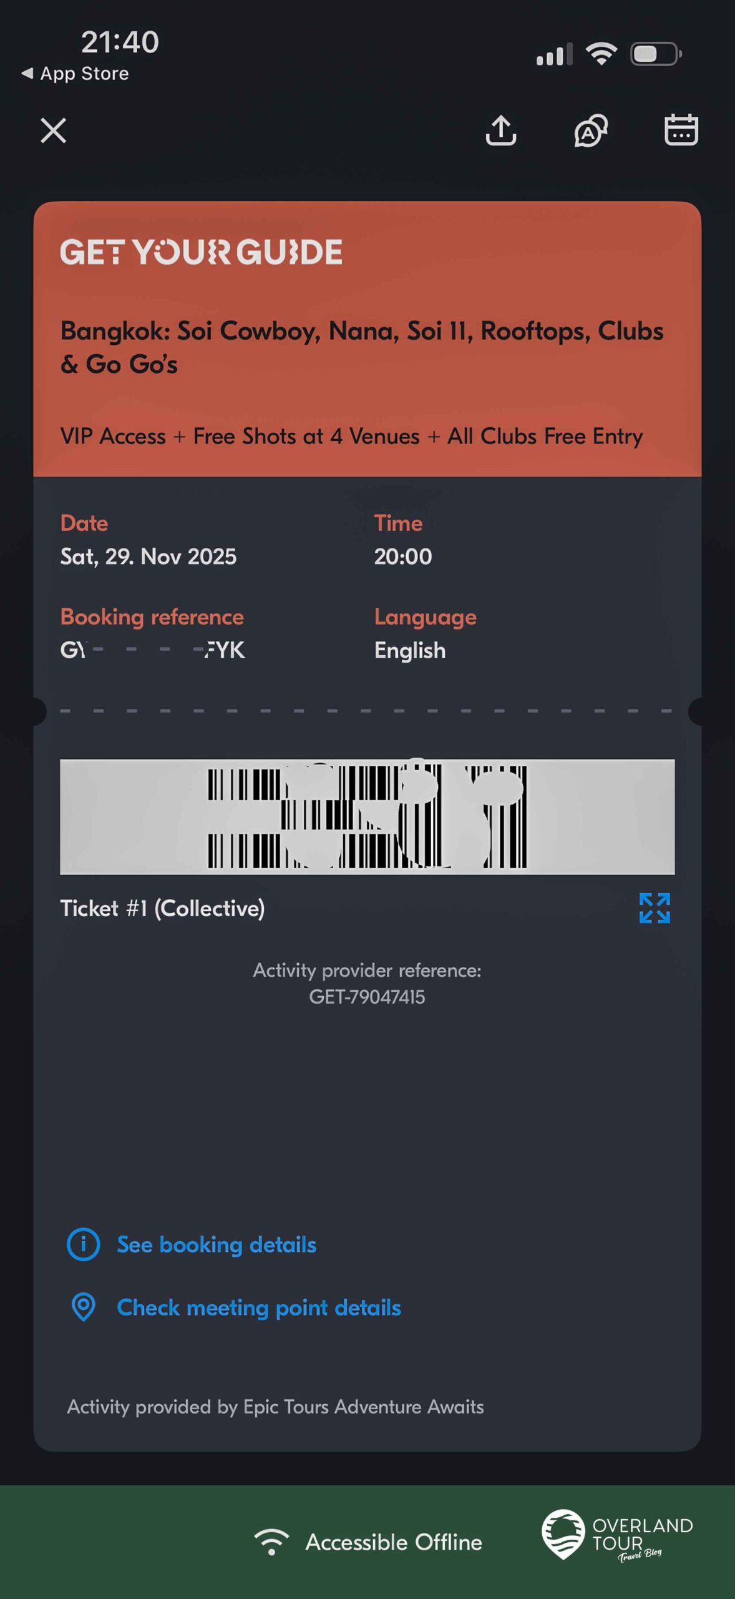
Task: Add booking via calendar icon
Action: tap(681, 130)
